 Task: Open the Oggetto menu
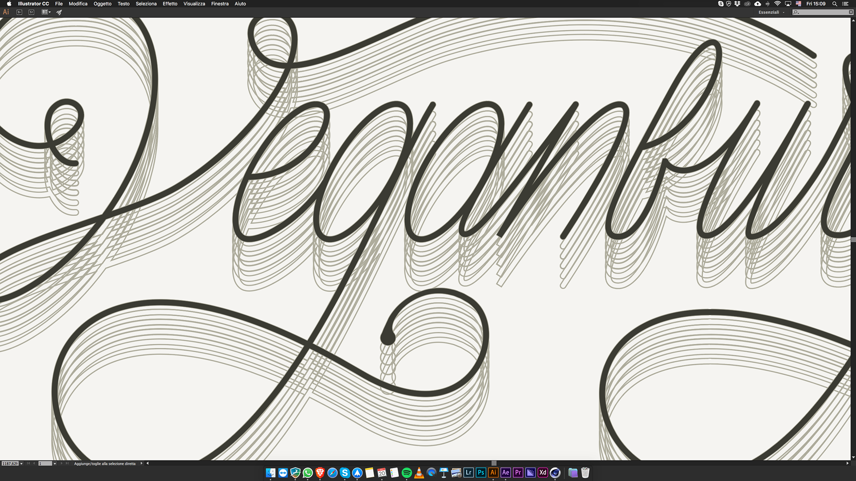pyautogui.click(x=103, y=4)
